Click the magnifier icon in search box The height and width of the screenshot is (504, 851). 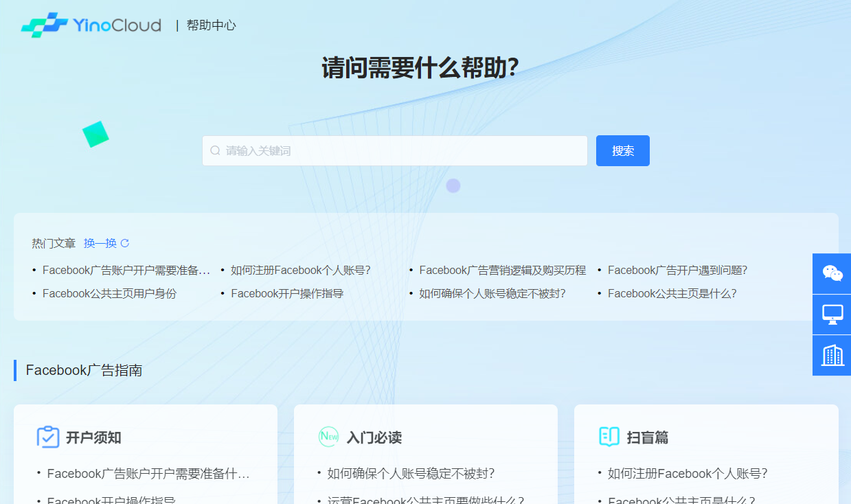(215, 150)
